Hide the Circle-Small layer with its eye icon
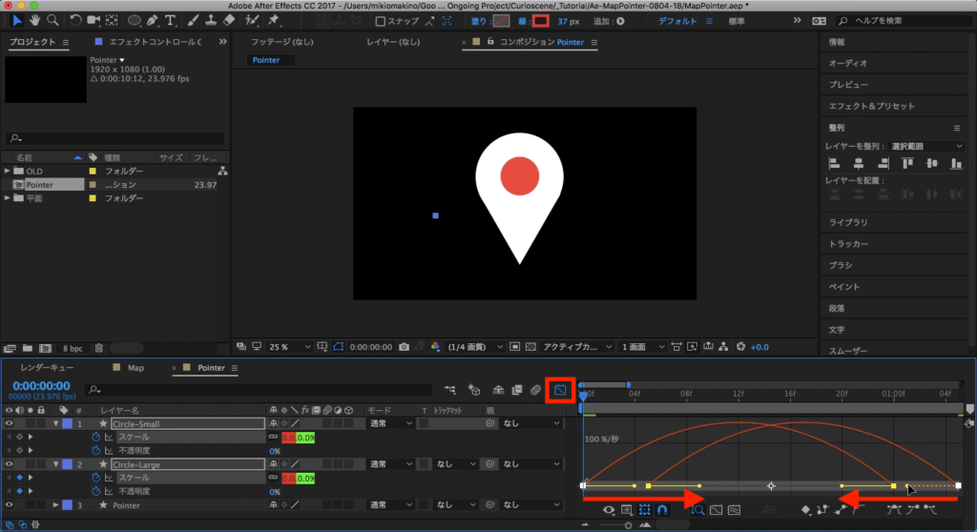The width and height of the screenshot is (977, 532). pyautogui.click(x=10, y=423)
